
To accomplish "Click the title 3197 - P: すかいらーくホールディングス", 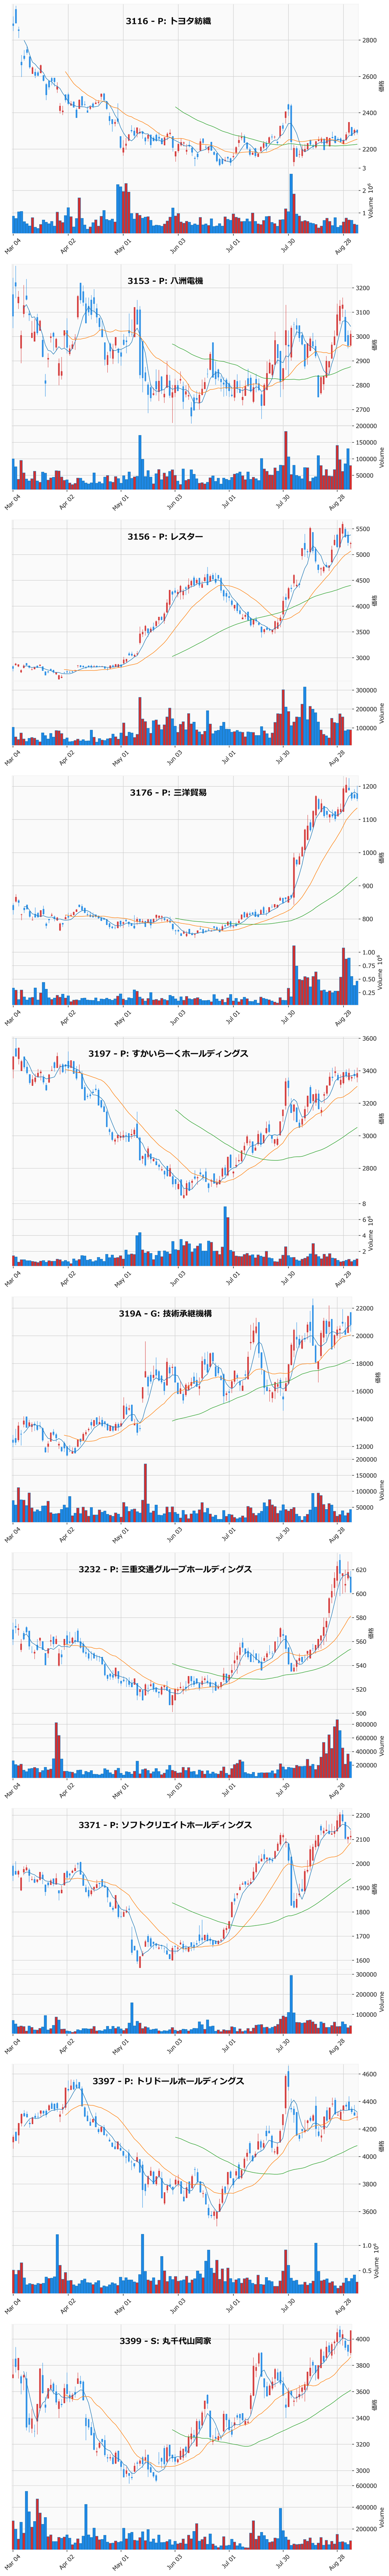I will click(168, 1054).
